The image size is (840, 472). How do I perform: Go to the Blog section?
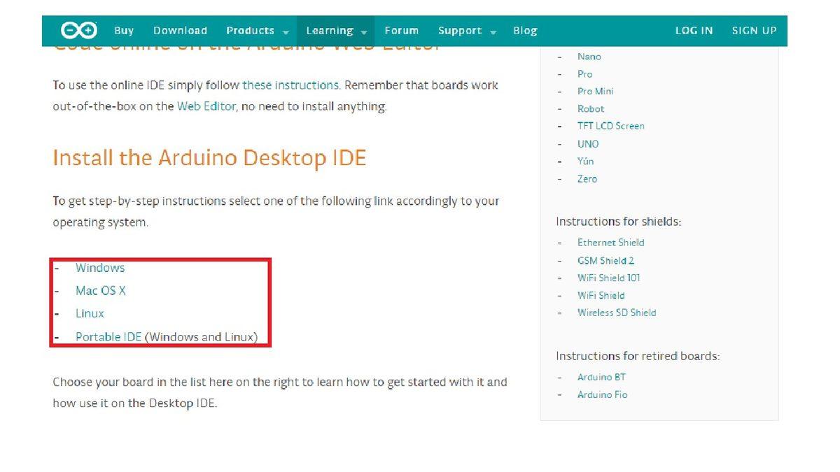click(526, 30)
